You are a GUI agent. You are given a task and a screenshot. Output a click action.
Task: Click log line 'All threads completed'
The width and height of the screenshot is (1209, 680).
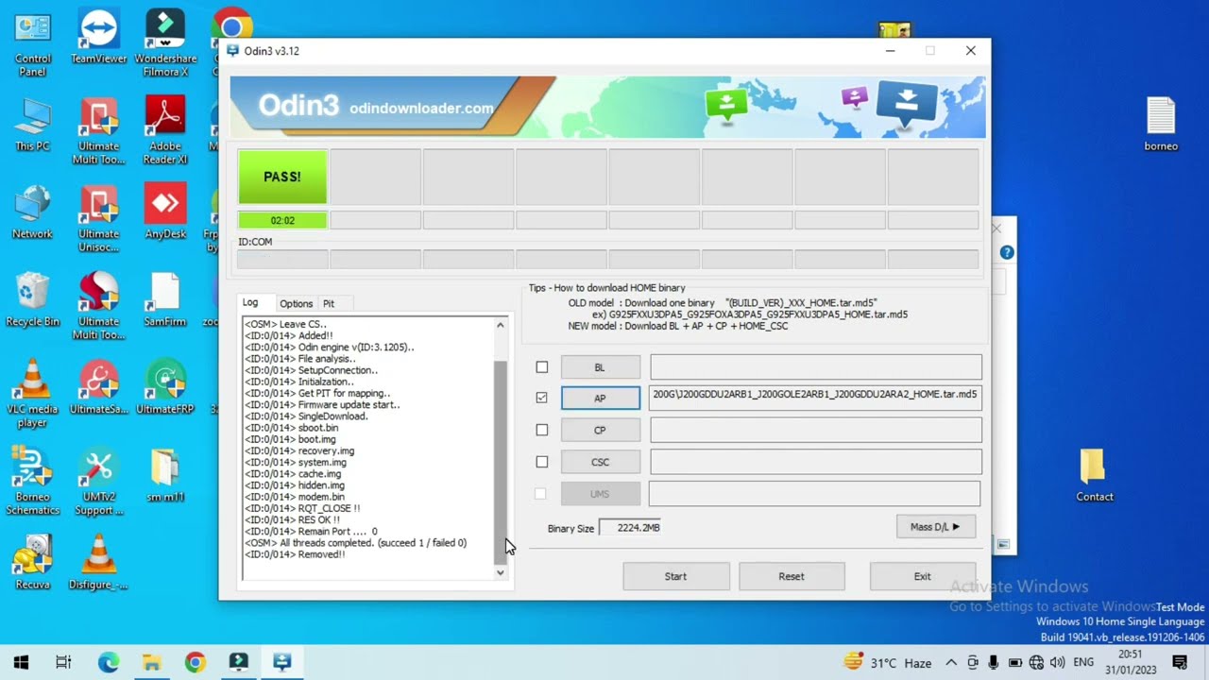tap(355, 543)
